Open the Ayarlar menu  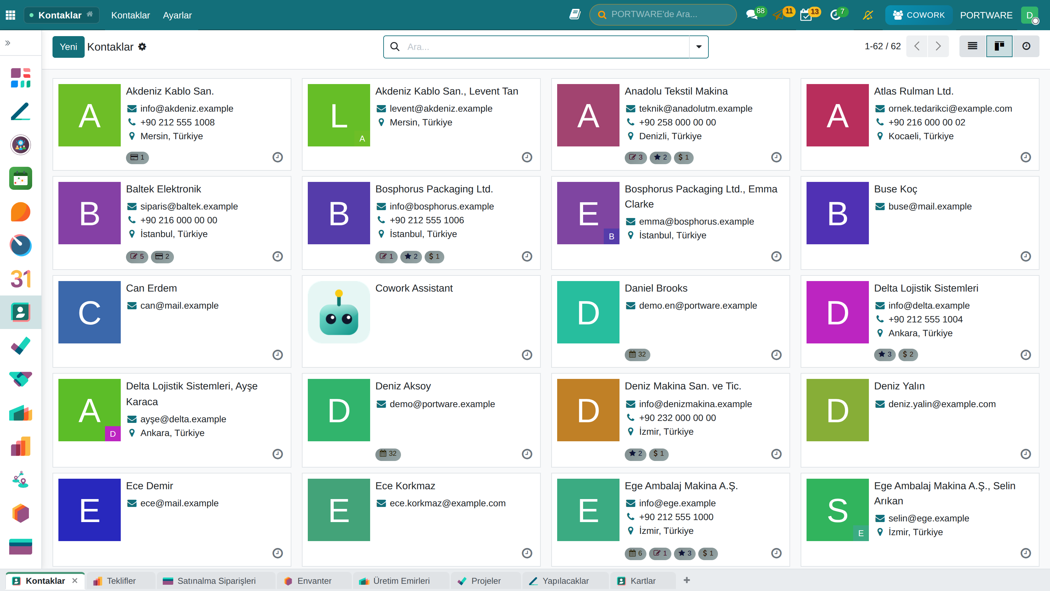pyautogui.click(x=177, y=15)
